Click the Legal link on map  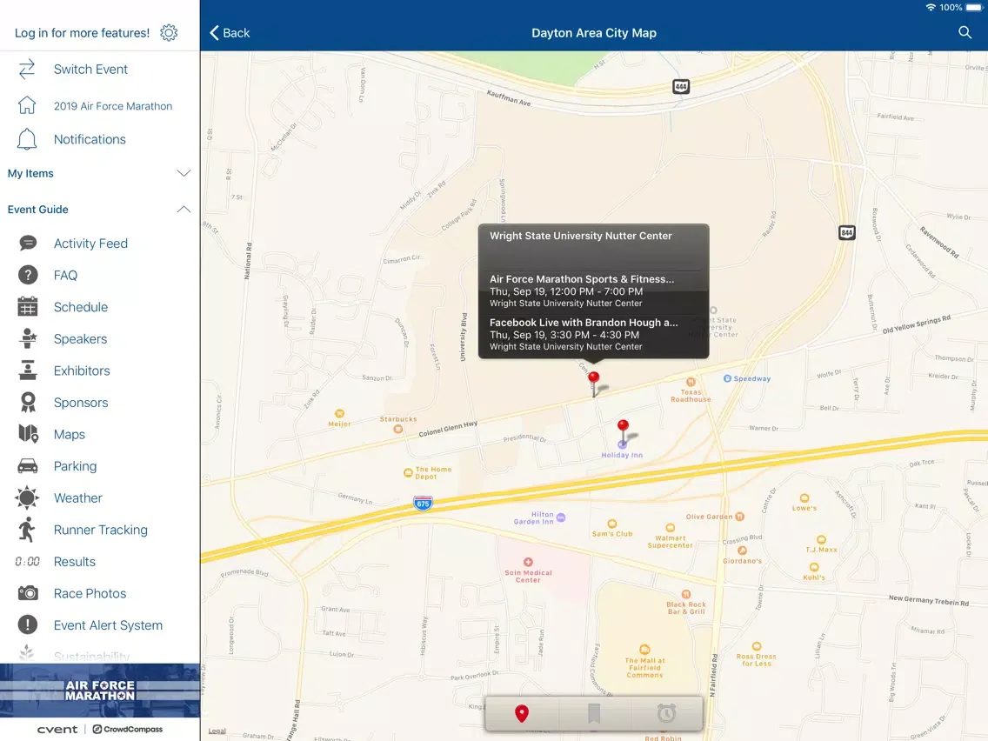point(217,731)
